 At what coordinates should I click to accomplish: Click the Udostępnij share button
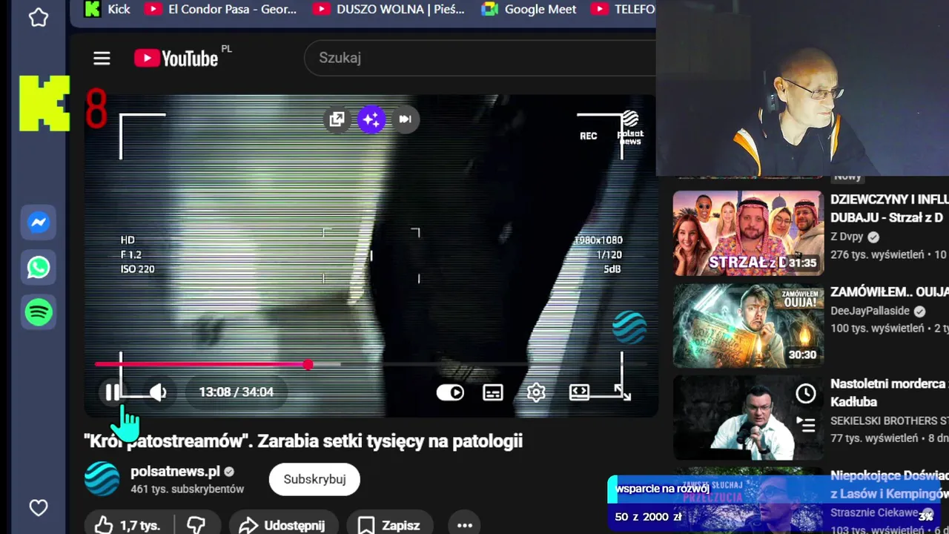(x=283, y=525)
